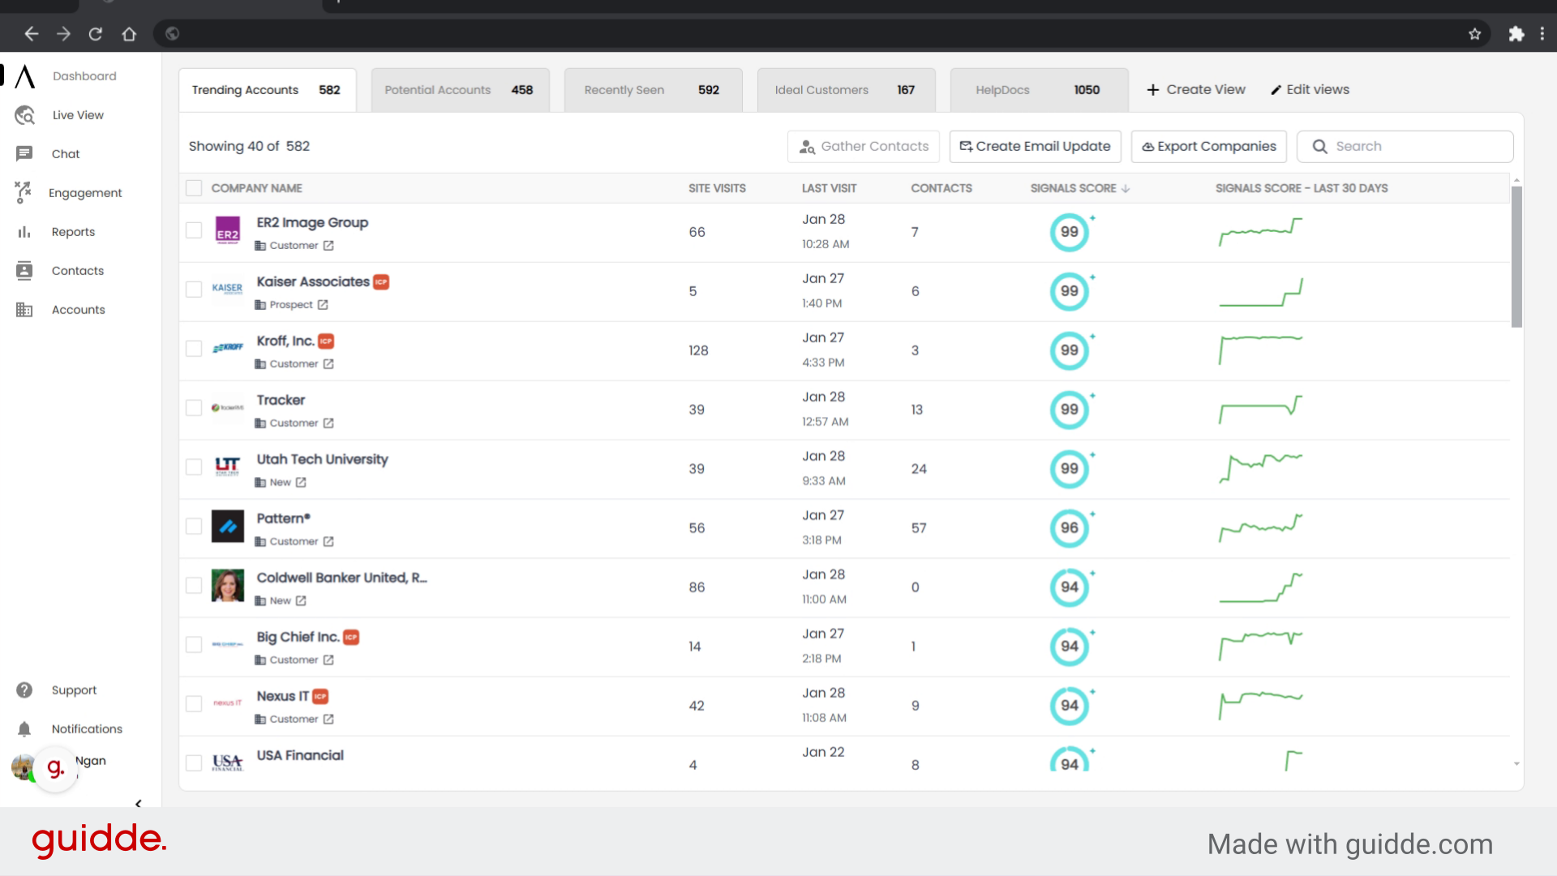Check the Coldwell Banker United row checkbox

pos(194,586)
